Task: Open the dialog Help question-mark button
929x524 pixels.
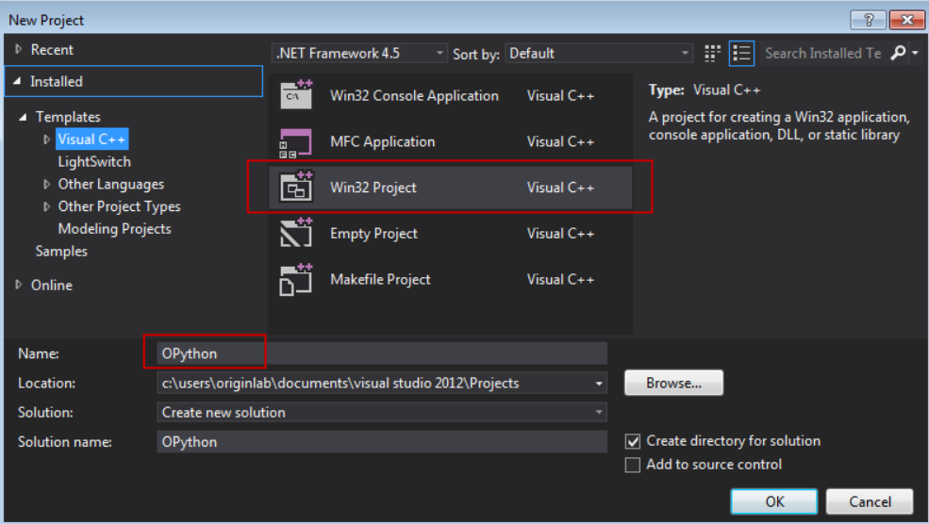Action: pyautogui.click(x=868, y=20)
